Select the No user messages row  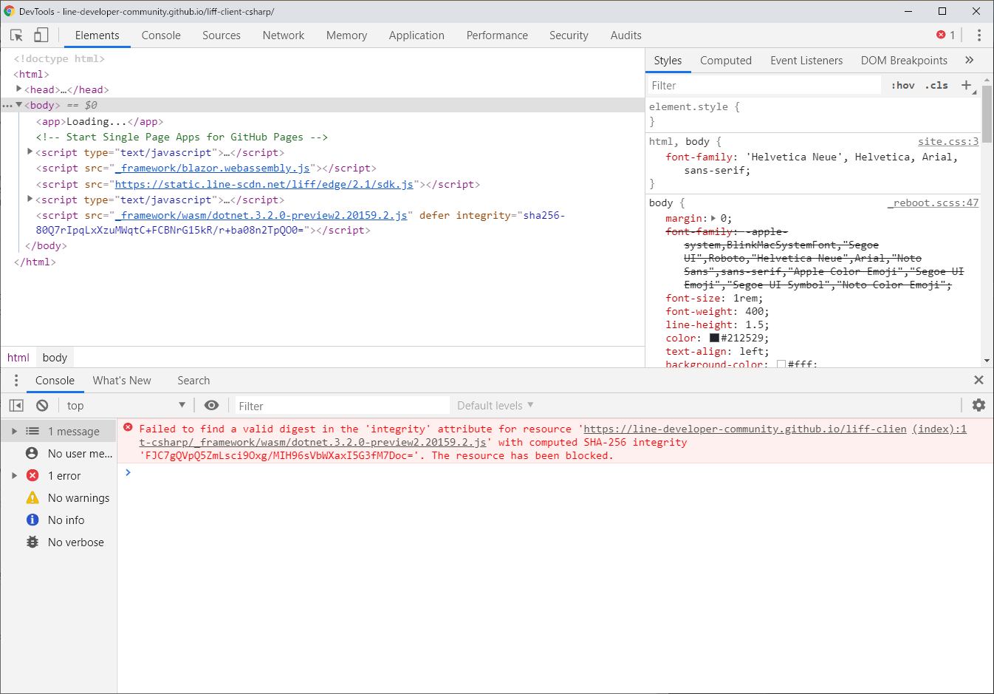58,453
